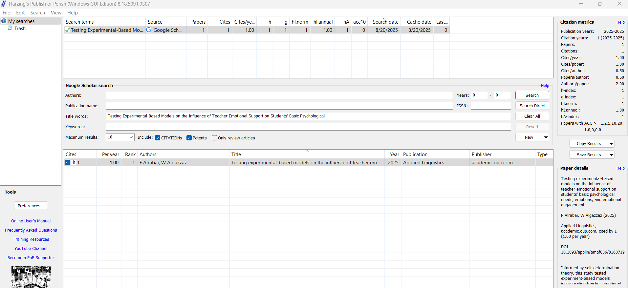Viewport: 628px width, 288px height.
Task: Click the Keywords input field
Action: (x=308, y=127)
